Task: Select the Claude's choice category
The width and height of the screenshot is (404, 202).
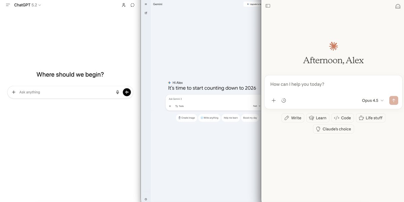Action: coord(333,129)
